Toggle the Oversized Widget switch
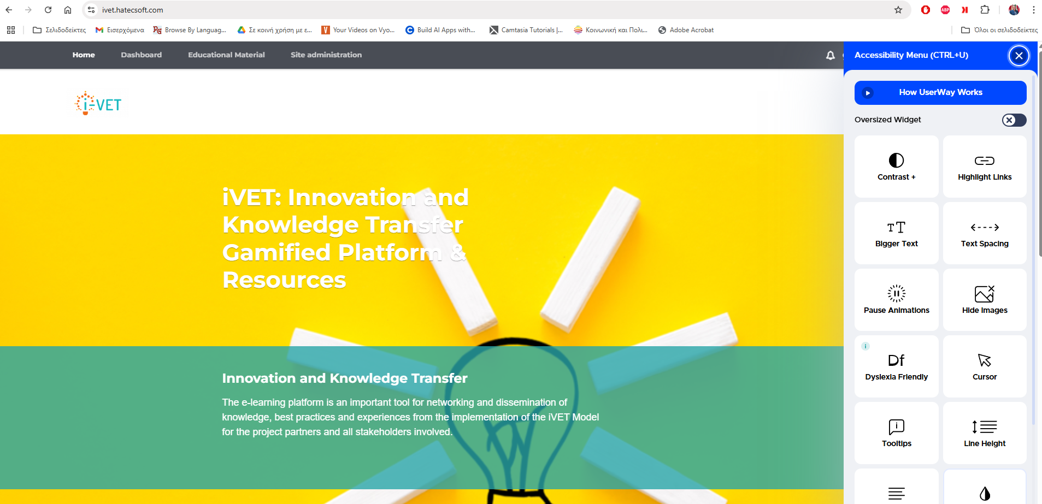This screenshot has width=1042, height=504. coord(1014,120)
